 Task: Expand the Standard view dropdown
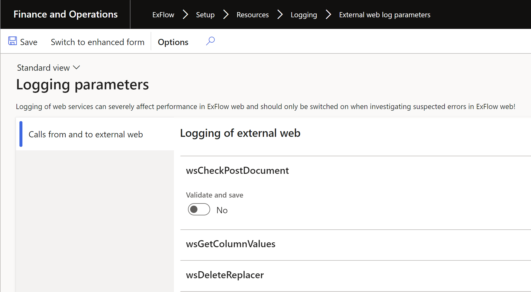pos(49,68)
